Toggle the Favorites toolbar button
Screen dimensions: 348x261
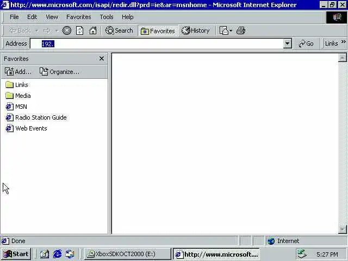coord(158,31)
